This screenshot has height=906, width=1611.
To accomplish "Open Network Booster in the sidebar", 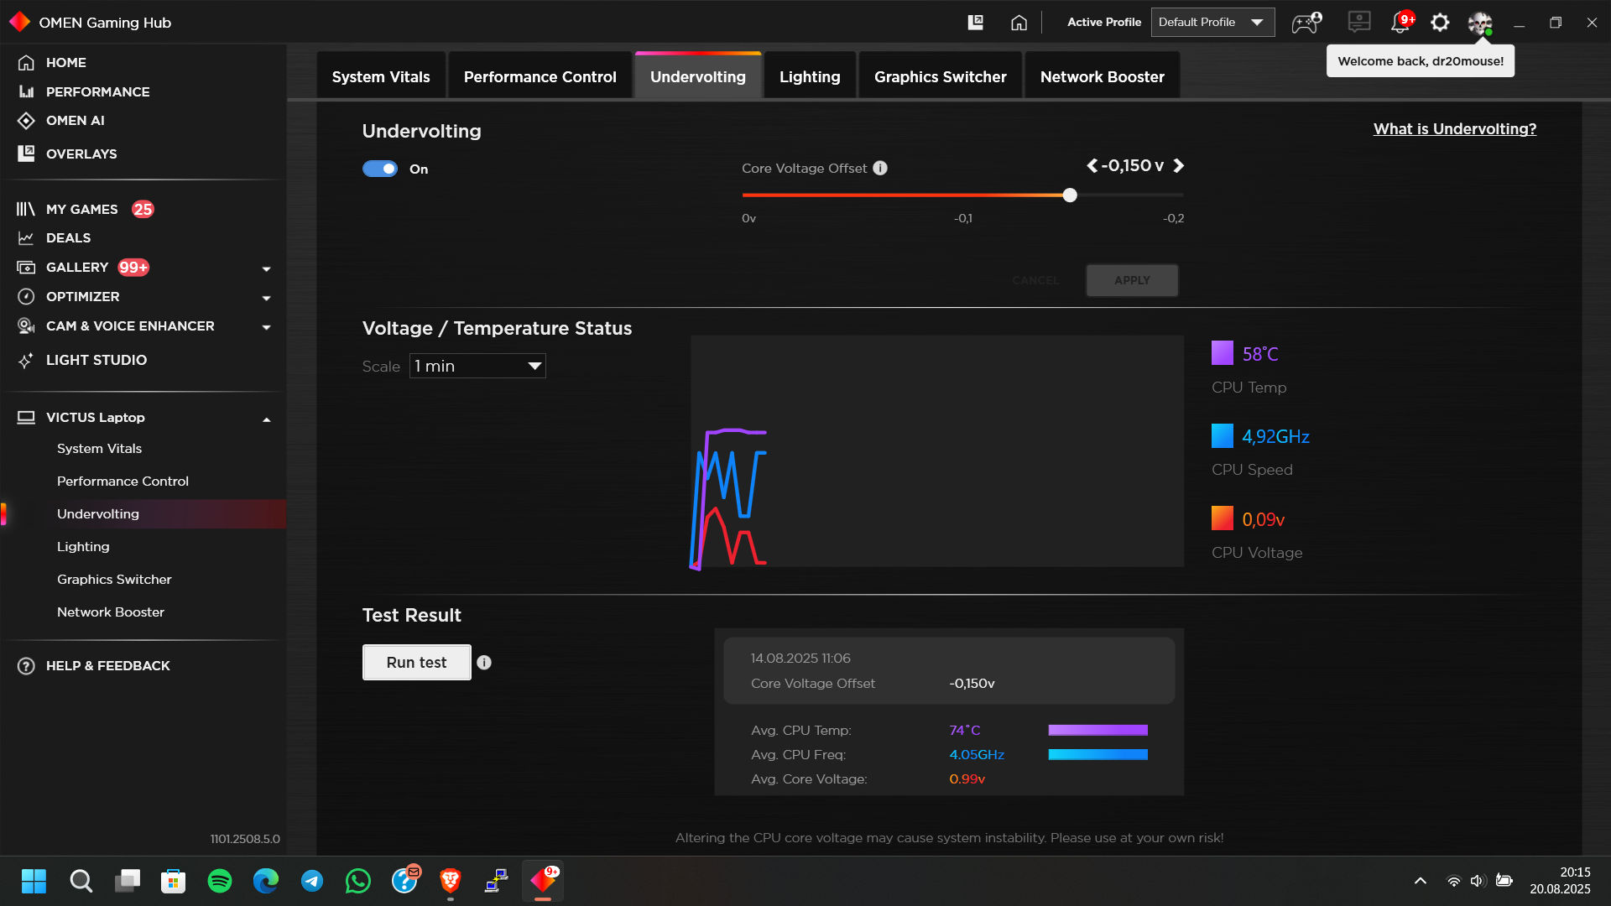I will point(111,612).
